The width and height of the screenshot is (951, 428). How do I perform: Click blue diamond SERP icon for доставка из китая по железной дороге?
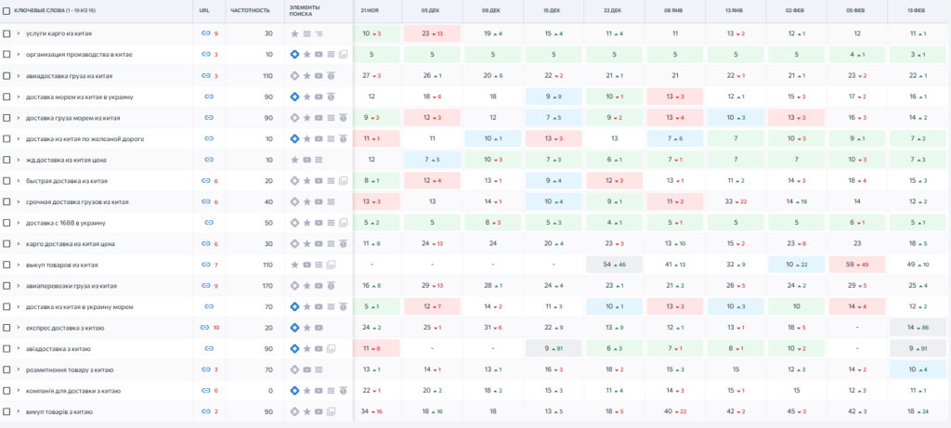(294, 139)
